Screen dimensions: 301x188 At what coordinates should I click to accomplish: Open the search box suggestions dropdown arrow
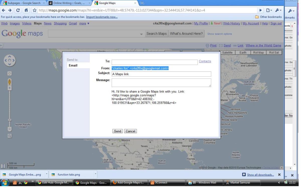[141, 34]
